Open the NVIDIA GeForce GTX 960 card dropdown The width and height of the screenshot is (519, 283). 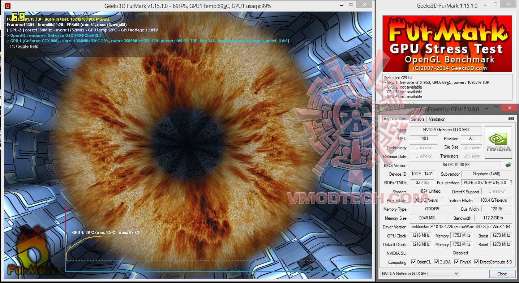pyautogui.click(x=420, y=274)
